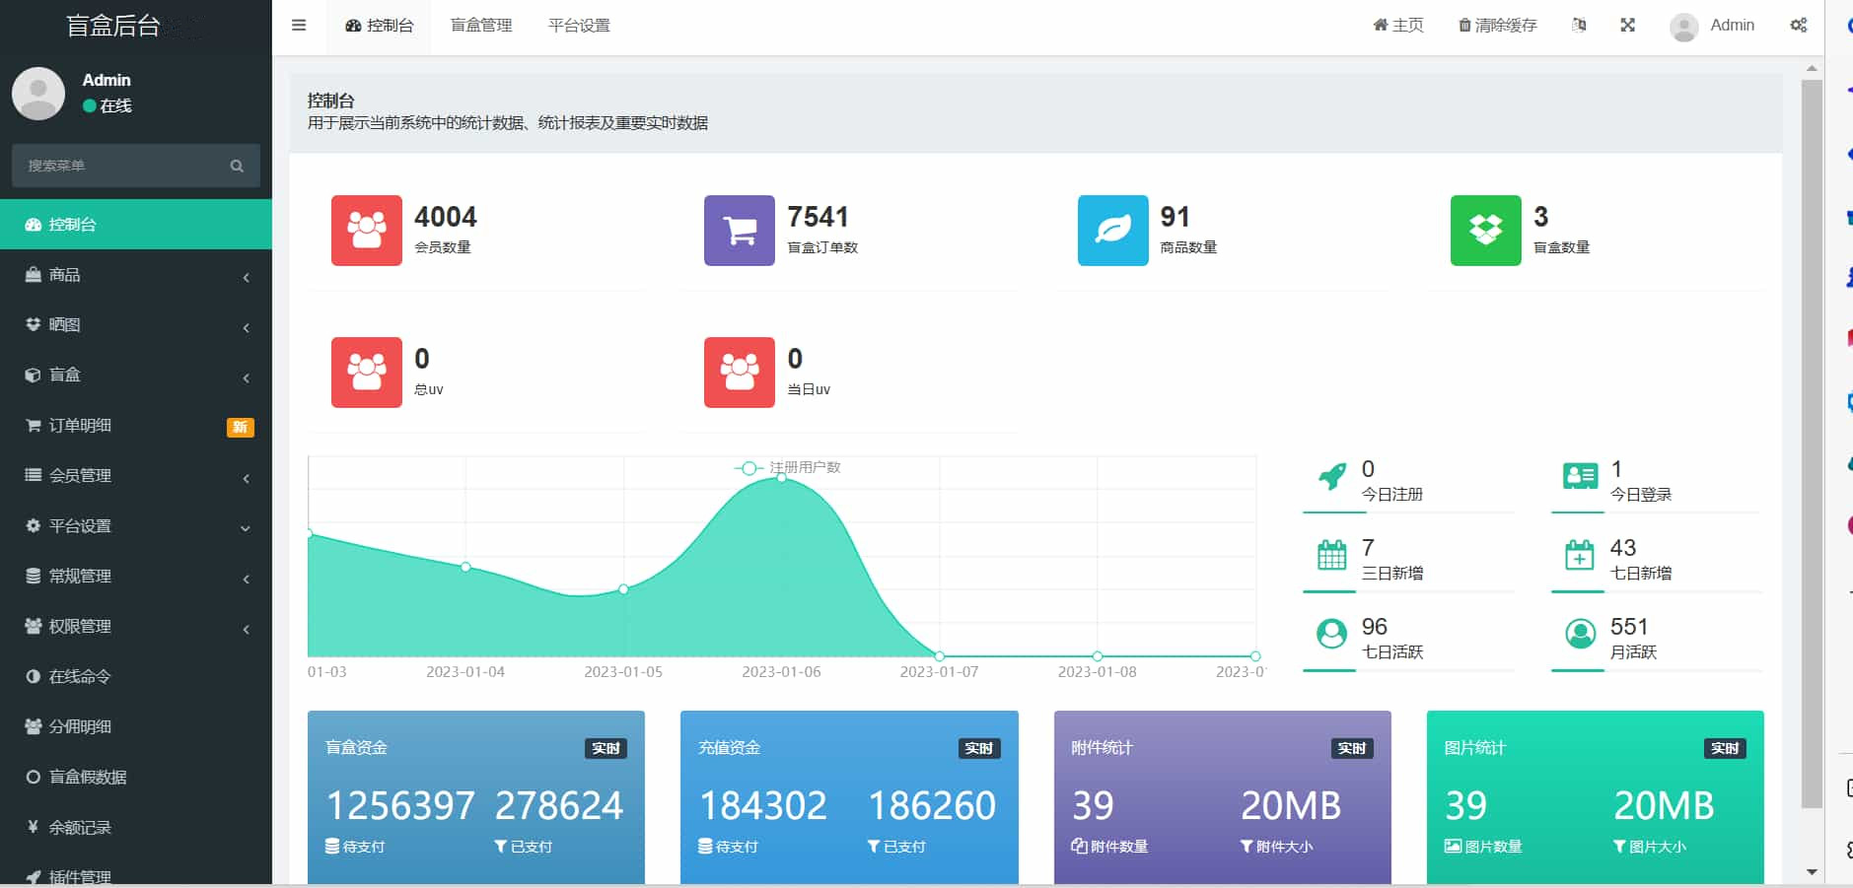Expand the 商品 sidebar menu
The width and height of the screenshot is (1853, 888).
(136, 275)
